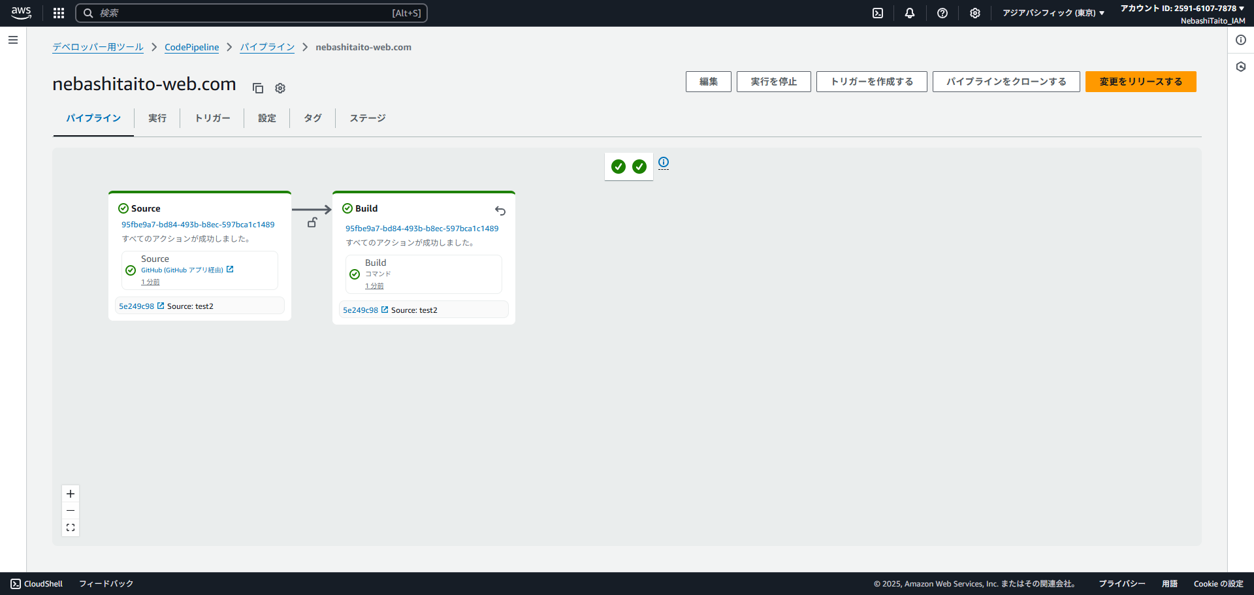Toggle the transition lock between Source and Build
The height and width of the screenshot is (595, 1254).
pos(312,223)
